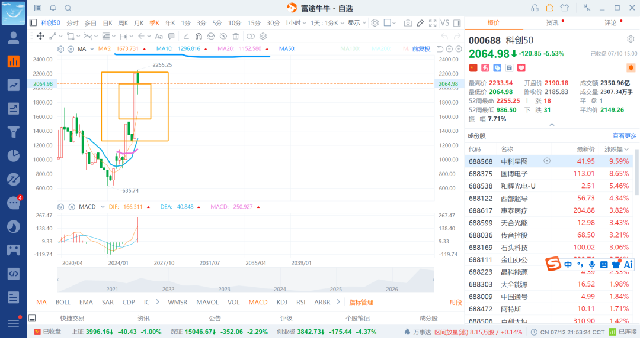640x338 pixels.
Task: Open the hamburger menu at sidebar bottom
Action: pos(14,323)
